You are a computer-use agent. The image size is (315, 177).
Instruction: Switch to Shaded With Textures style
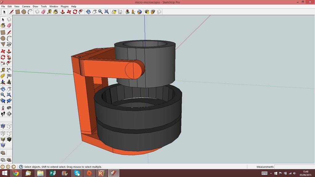9,139
